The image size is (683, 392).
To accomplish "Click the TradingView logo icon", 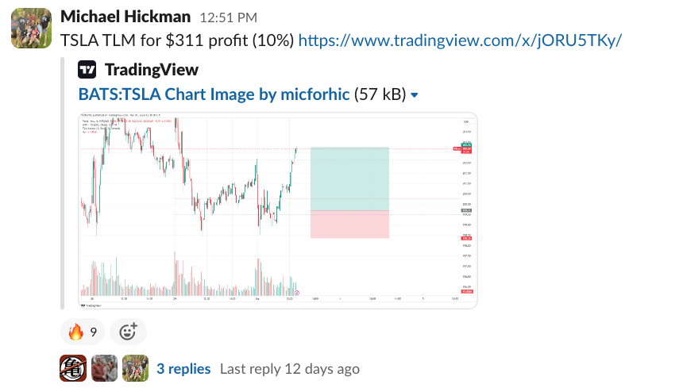I will coord(87,70).
